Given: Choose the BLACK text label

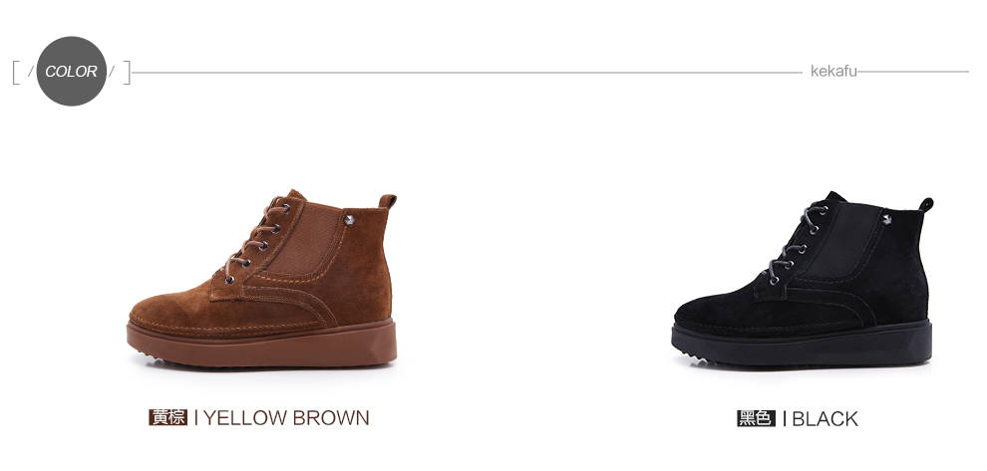Looking at the screenshot, I should pyautogui.click(x=824, y=419).
